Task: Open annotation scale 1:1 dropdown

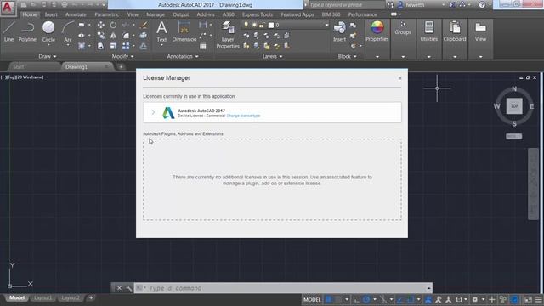Action: click(461, 299)
